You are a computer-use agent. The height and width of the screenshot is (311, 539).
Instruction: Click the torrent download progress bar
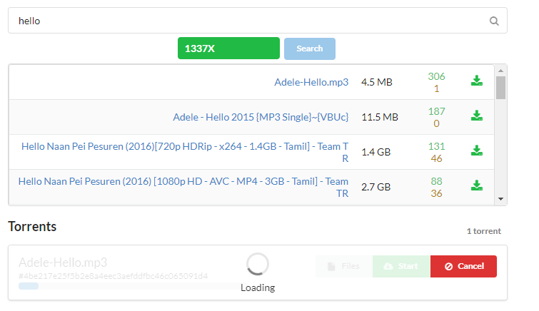[29, 286]
